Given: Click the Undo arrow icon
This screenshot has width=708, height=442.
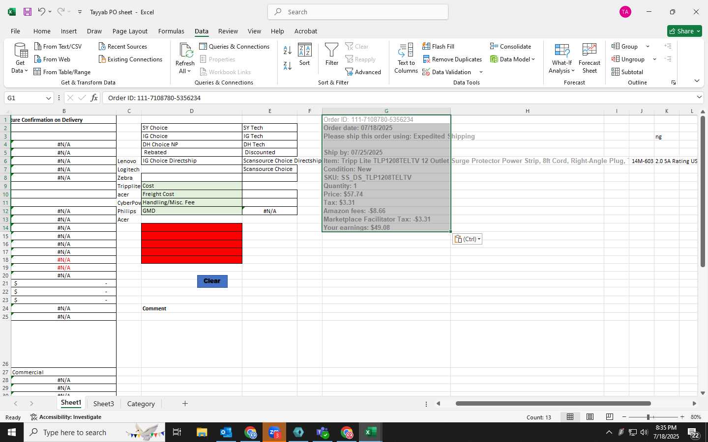Looking at the screenshot, I should coord(42,12).
